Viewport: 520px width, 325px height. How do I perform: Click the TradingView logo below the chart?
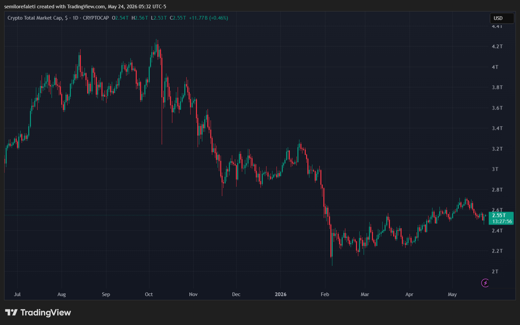click(x=38, y=313)
